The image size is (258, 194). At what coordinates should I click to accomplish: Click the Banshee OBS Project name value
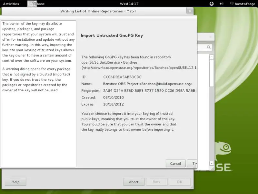(147, 84)
